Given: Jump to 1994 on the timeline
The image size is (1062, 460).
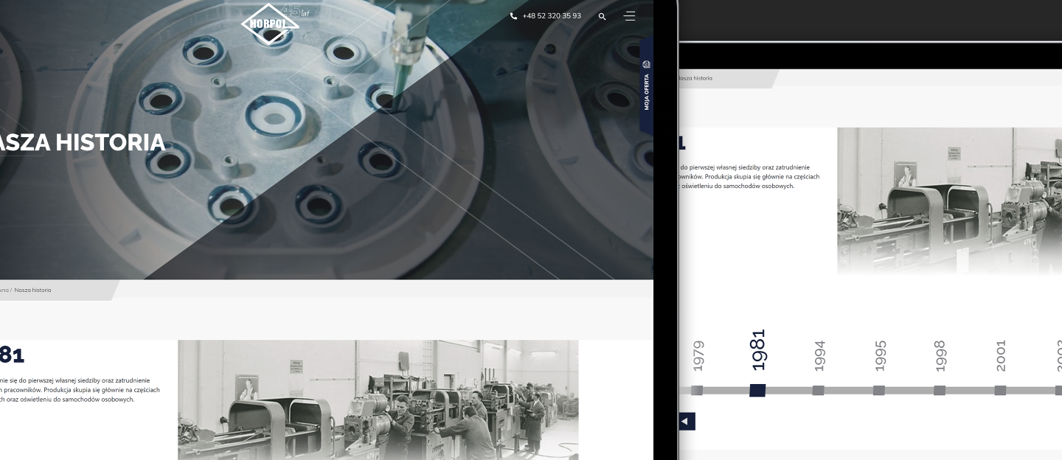Looking at the screenshot, I should (818, 391).
